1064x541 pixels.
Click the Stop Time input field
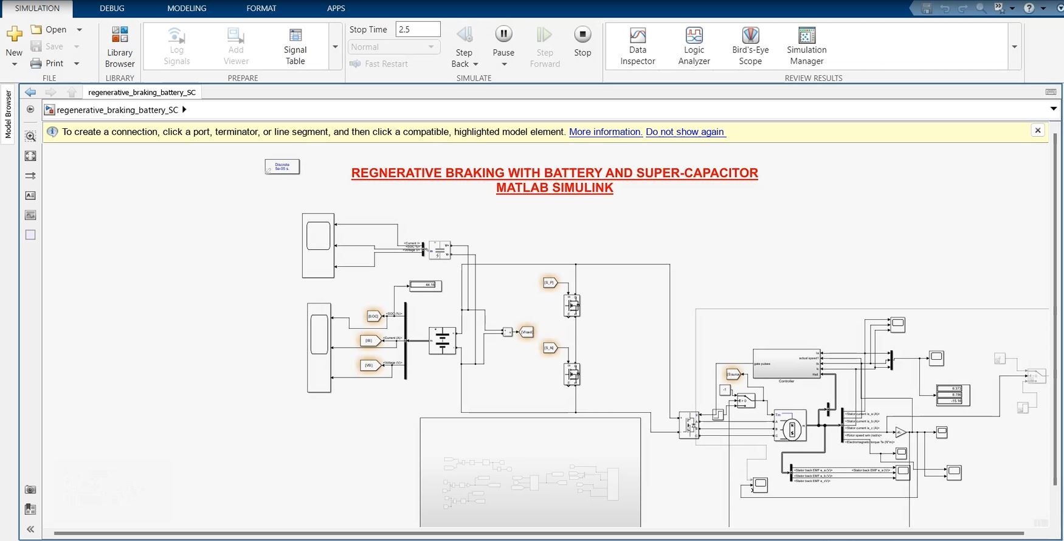pos(418,29)
